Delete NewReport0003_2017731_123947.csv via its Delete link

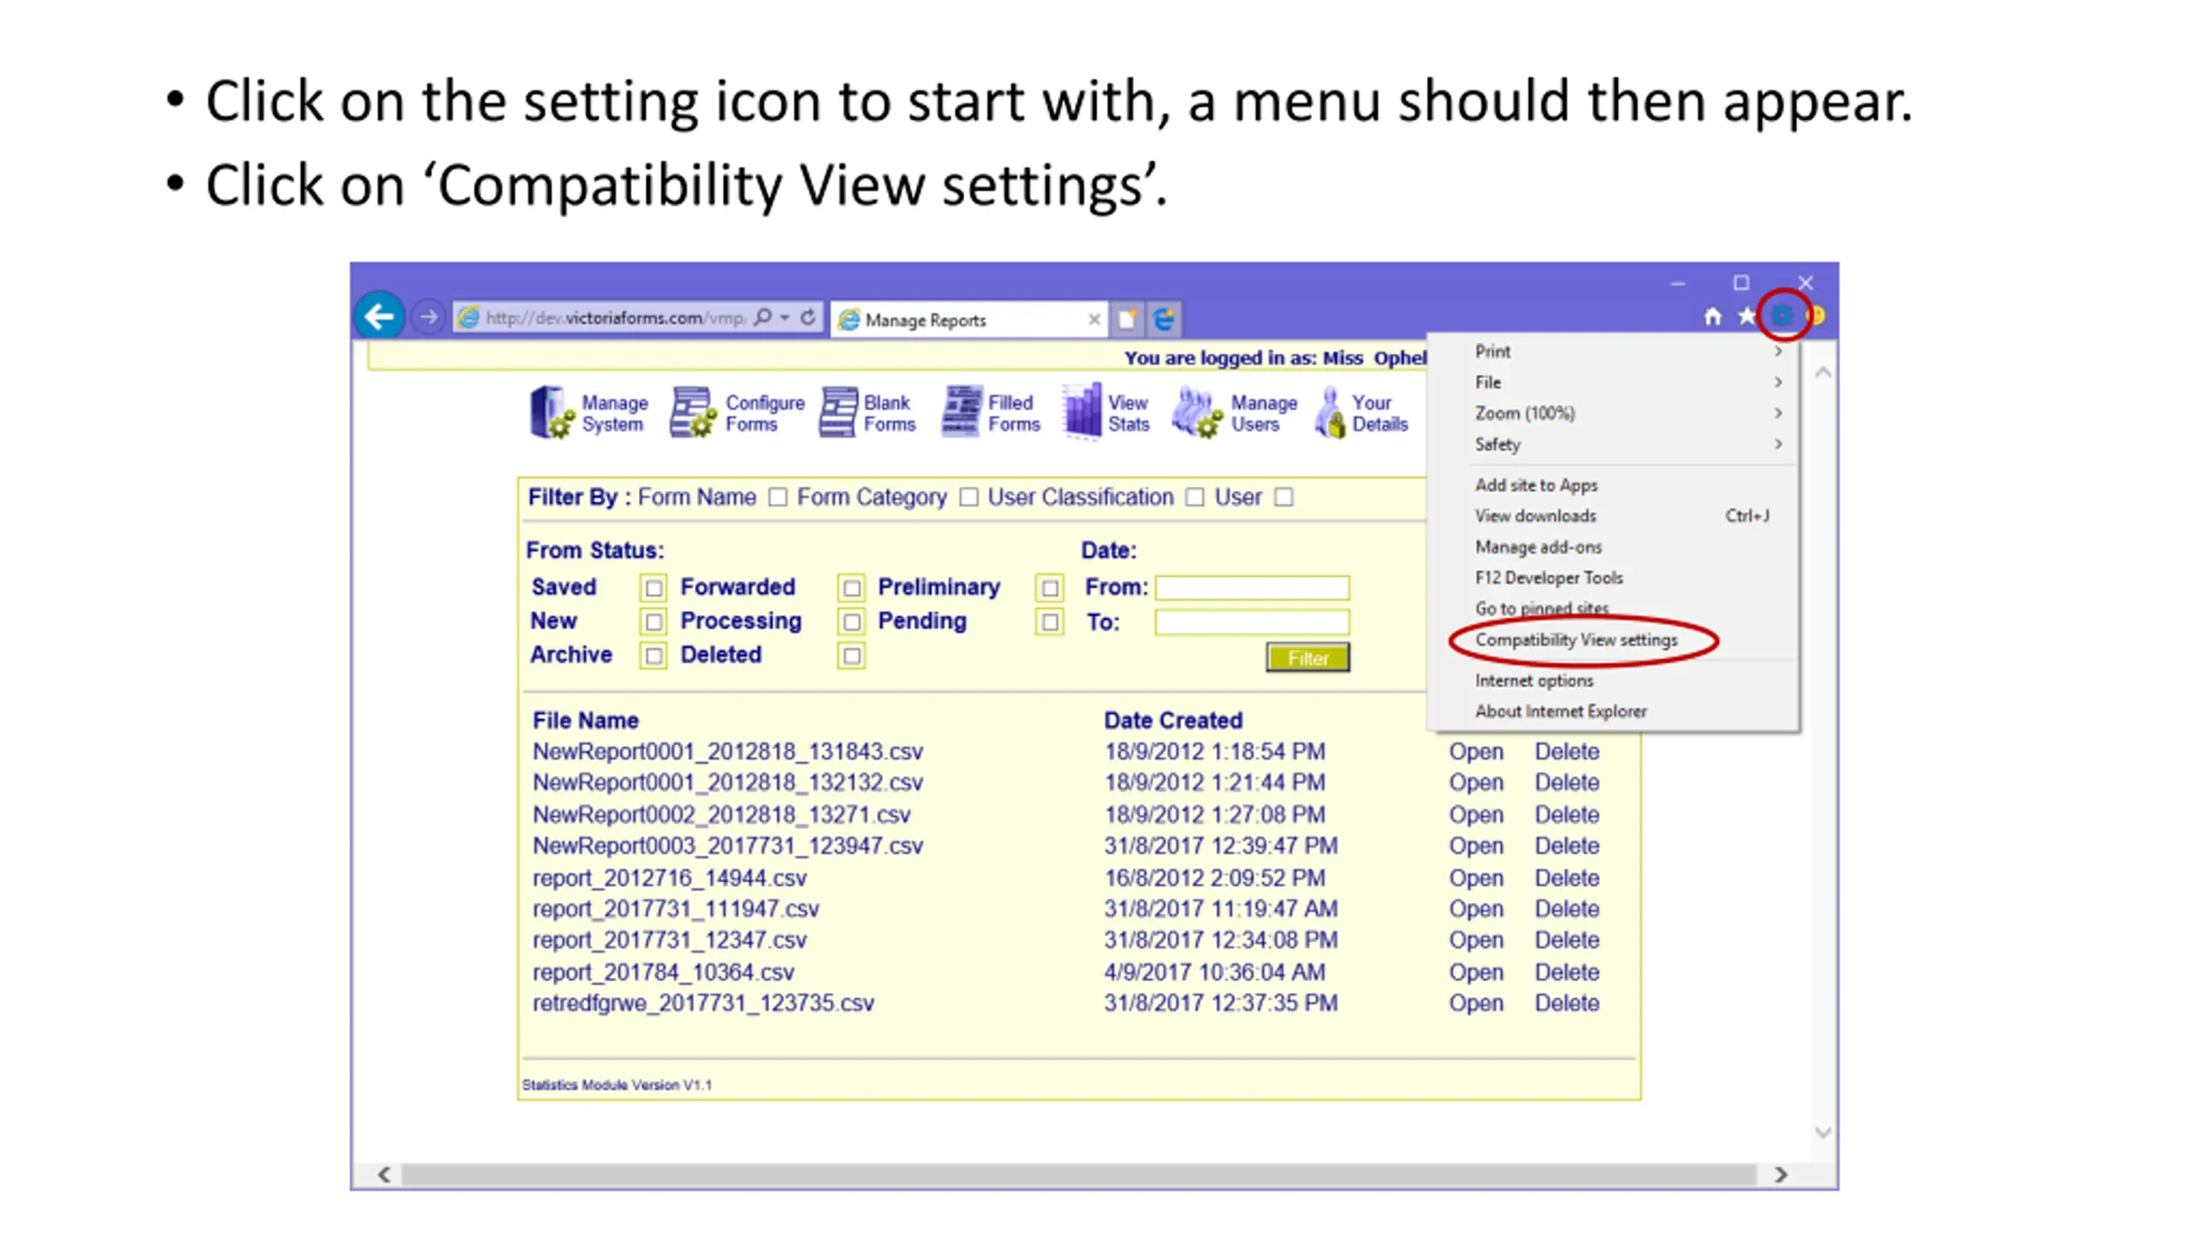tap(1567, 846)
